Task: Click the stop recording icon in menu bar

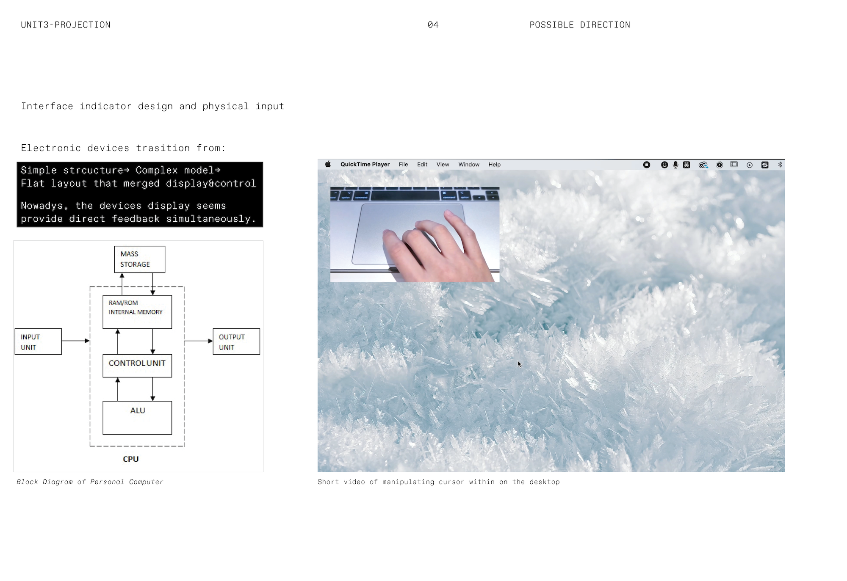Action: (647, 165)
